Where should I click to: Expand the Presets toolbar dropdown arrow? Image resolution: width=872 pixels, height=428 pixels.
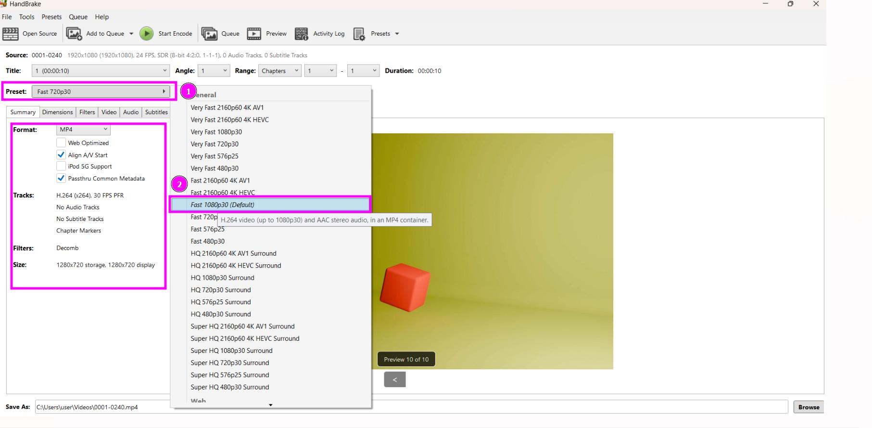[x=397, y=34]
